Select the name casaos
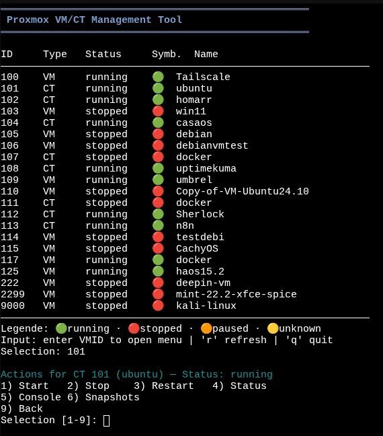 click(x=194, y=122)
